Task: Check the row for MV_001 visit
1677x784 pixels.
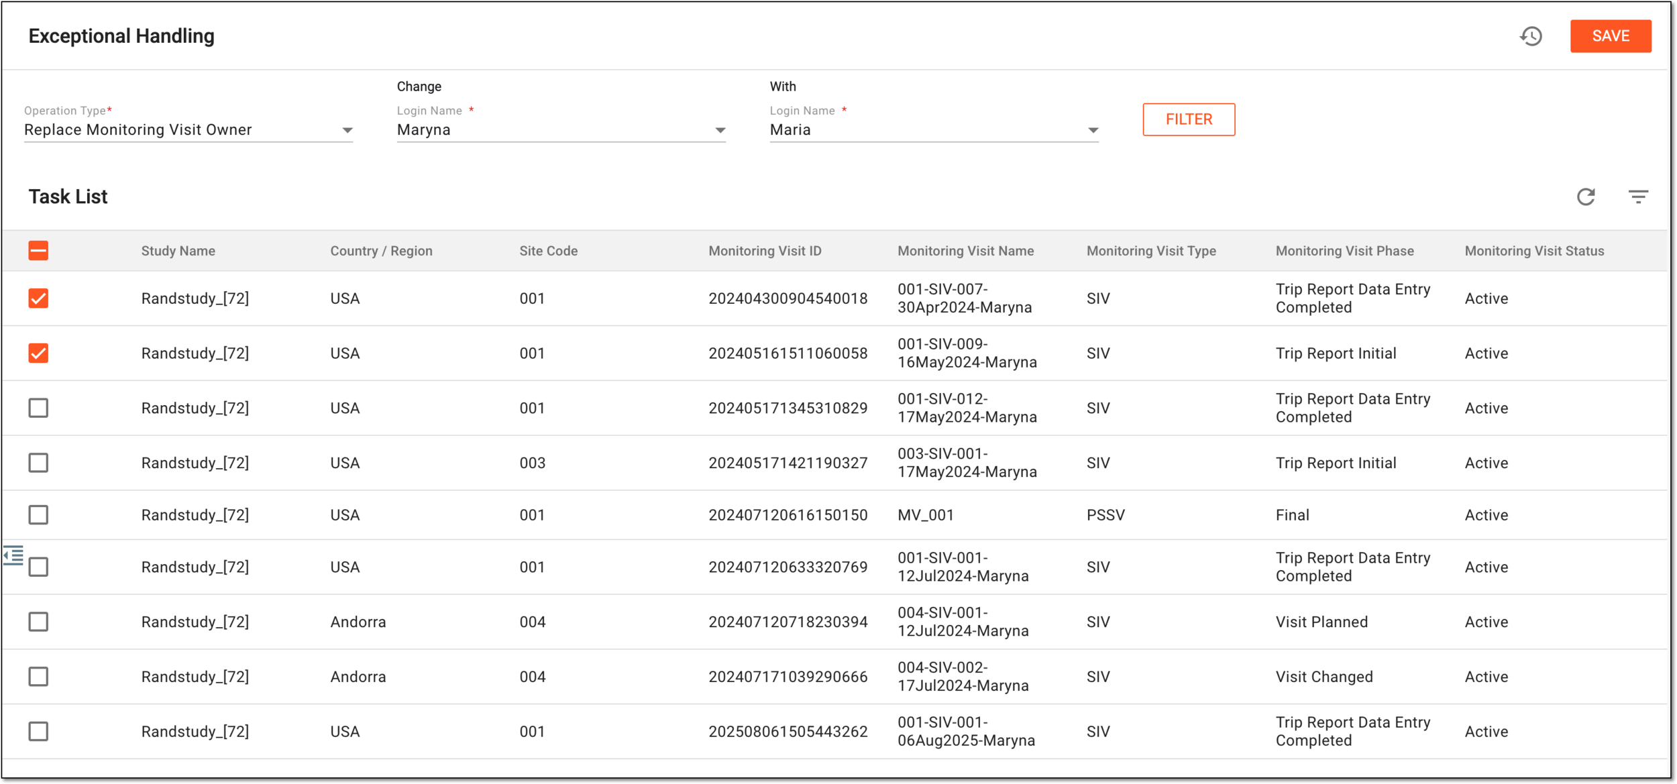Action: tap(38, 515)
